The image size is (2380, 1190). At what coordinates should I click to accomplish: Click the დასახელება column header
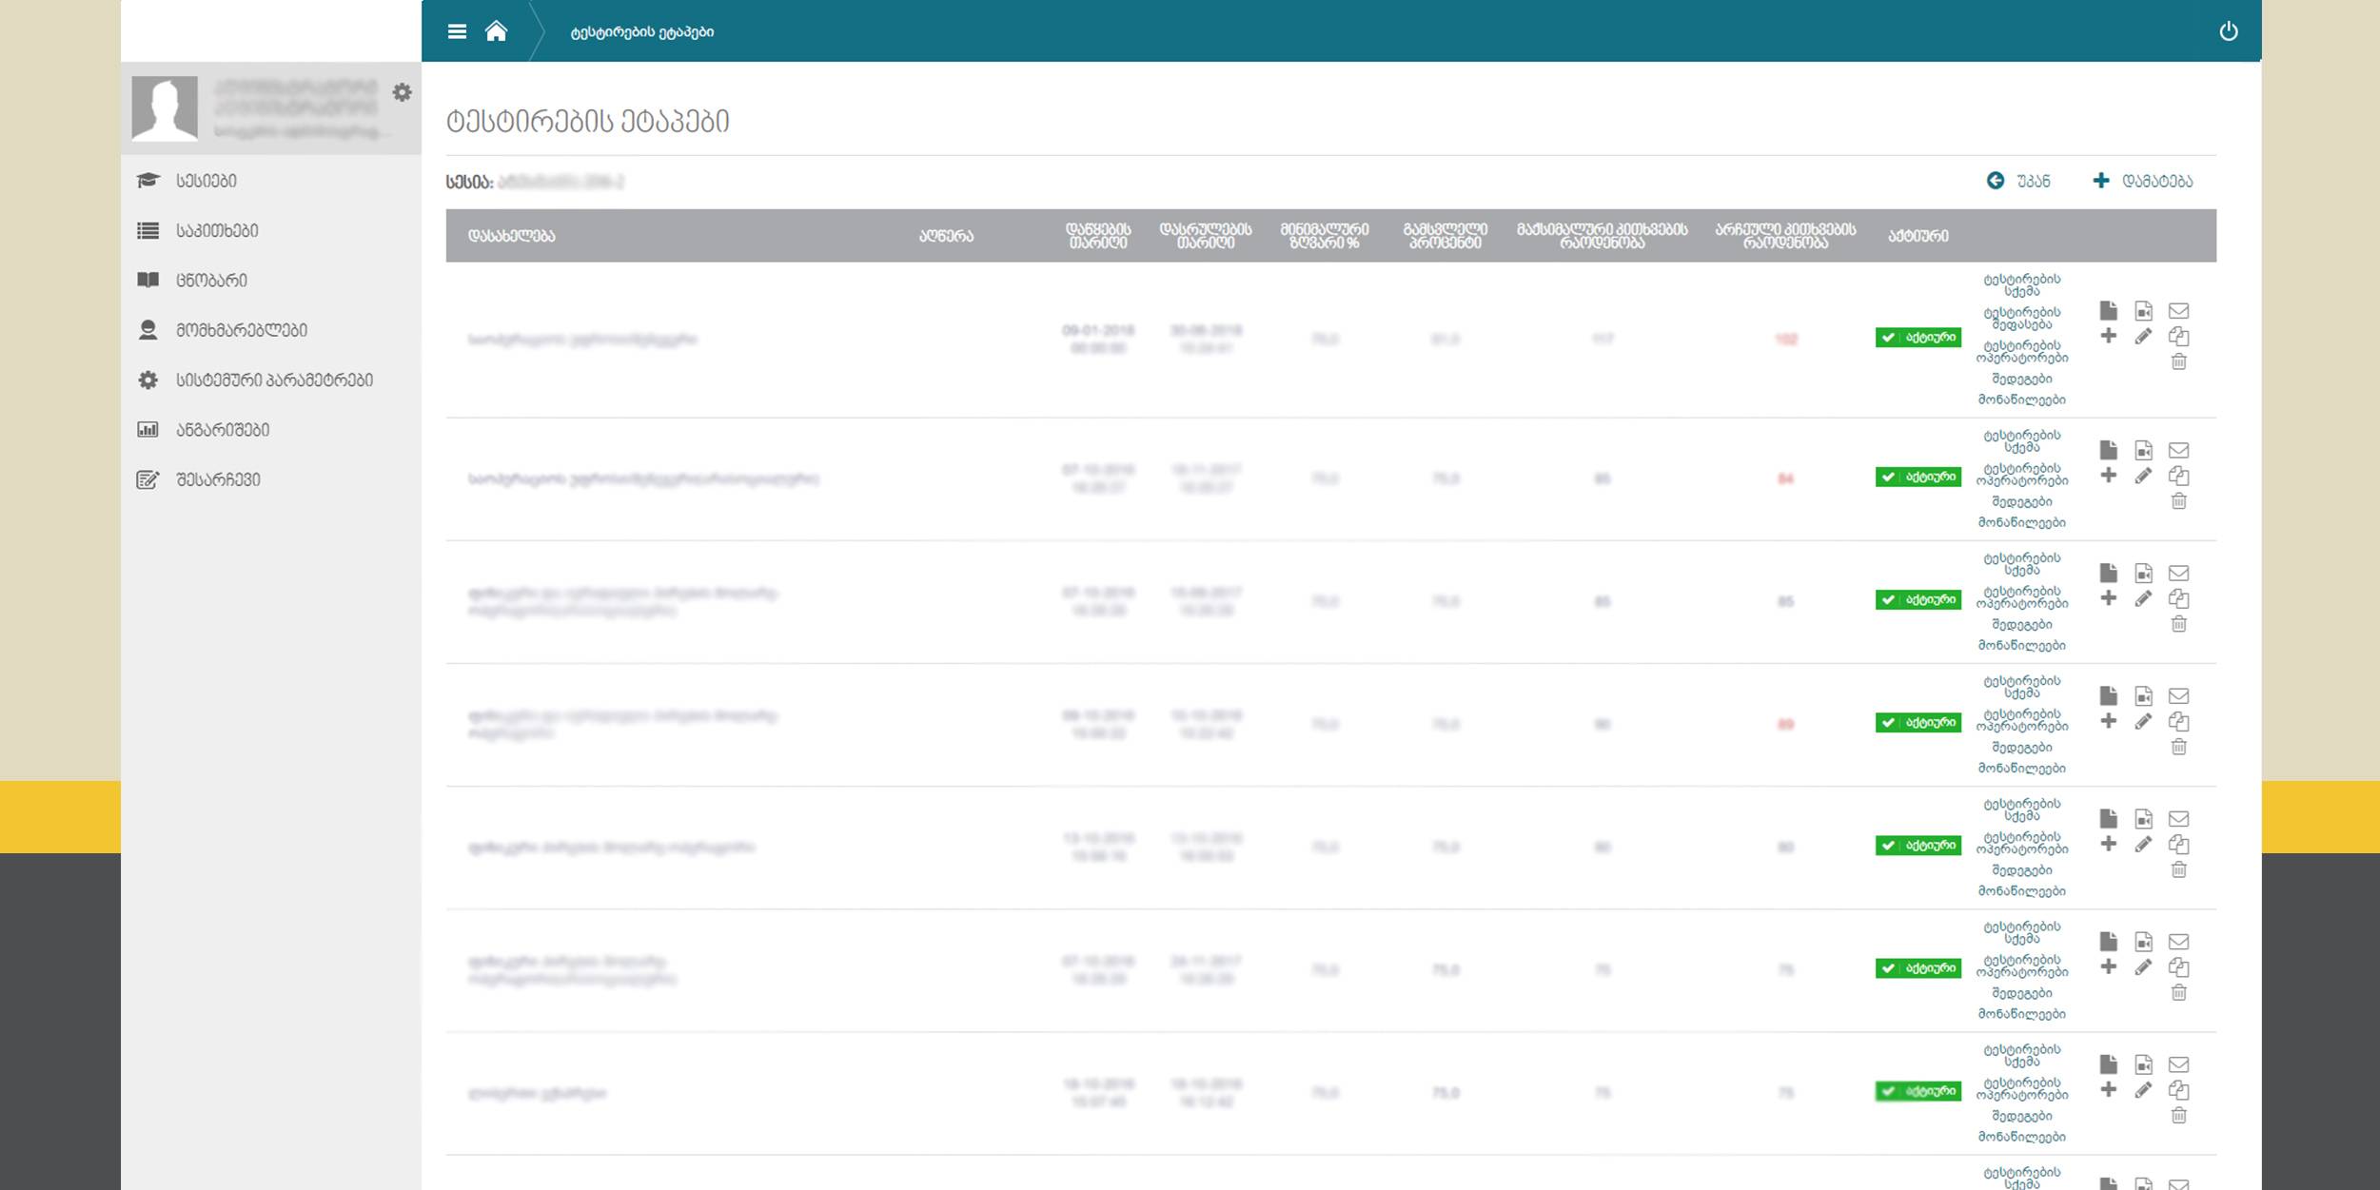(x=511, y=236)
